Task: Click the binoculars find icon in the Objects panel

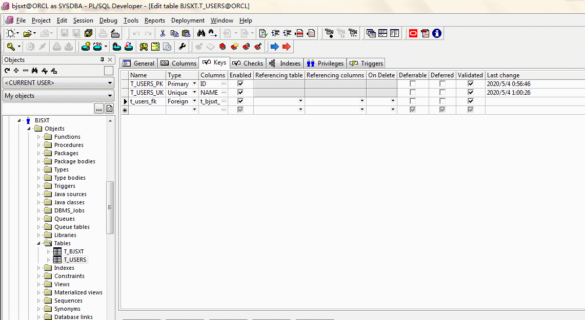Action: point(35,71)
